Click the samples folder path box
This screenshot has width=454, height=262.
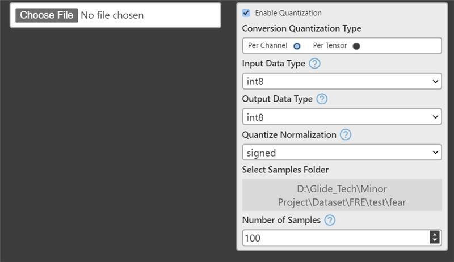(342, 195)
